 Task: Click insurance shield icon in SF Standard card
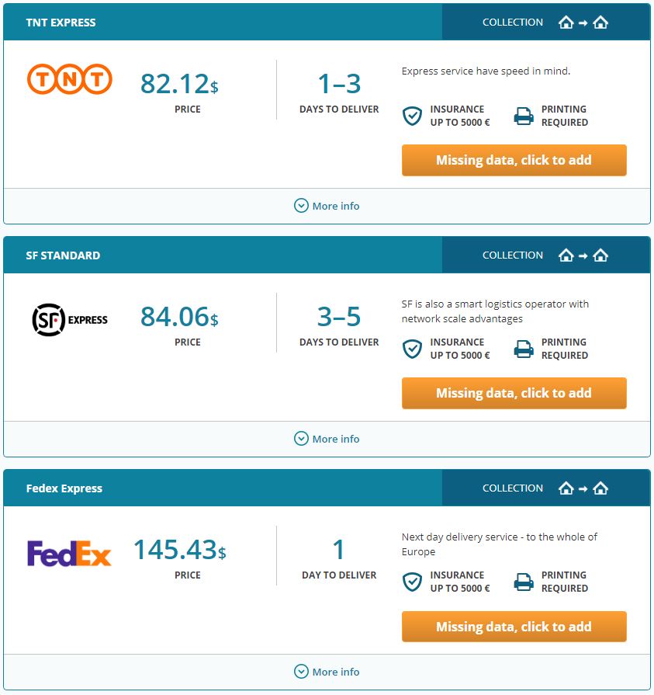pos(412,349)
